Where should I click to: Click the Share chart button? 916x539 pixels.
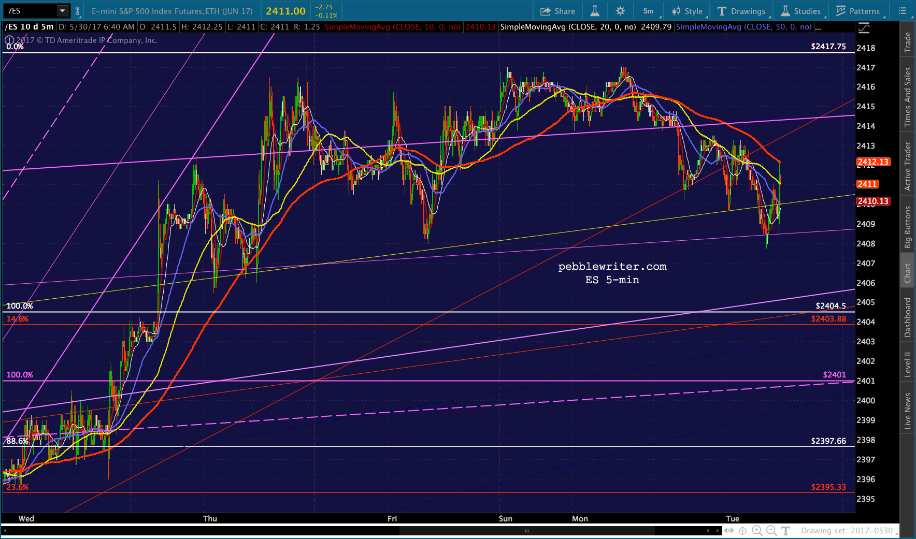click(557, 11)
